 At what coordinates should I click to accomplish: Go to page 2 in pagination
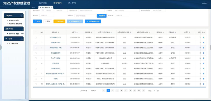coord(113,91)
